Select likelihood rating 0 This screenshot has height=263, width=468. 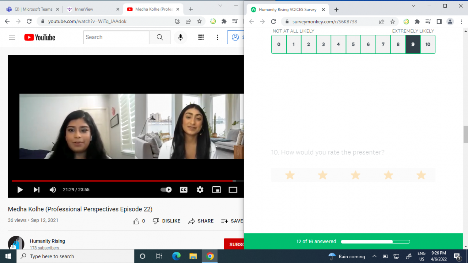279,45
